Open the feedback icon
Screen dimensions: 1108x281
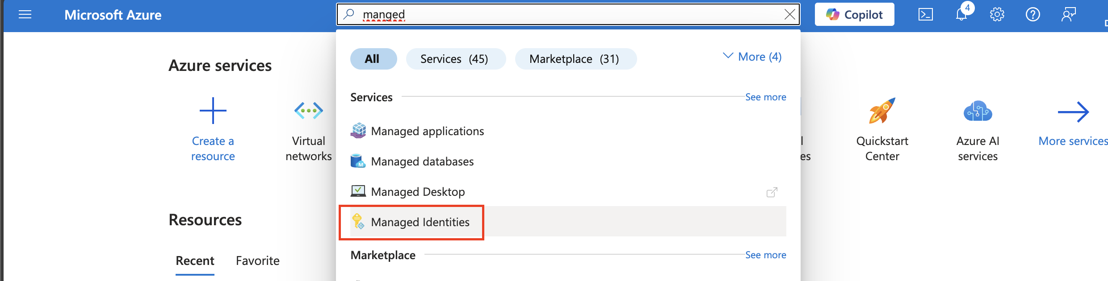1068,15
